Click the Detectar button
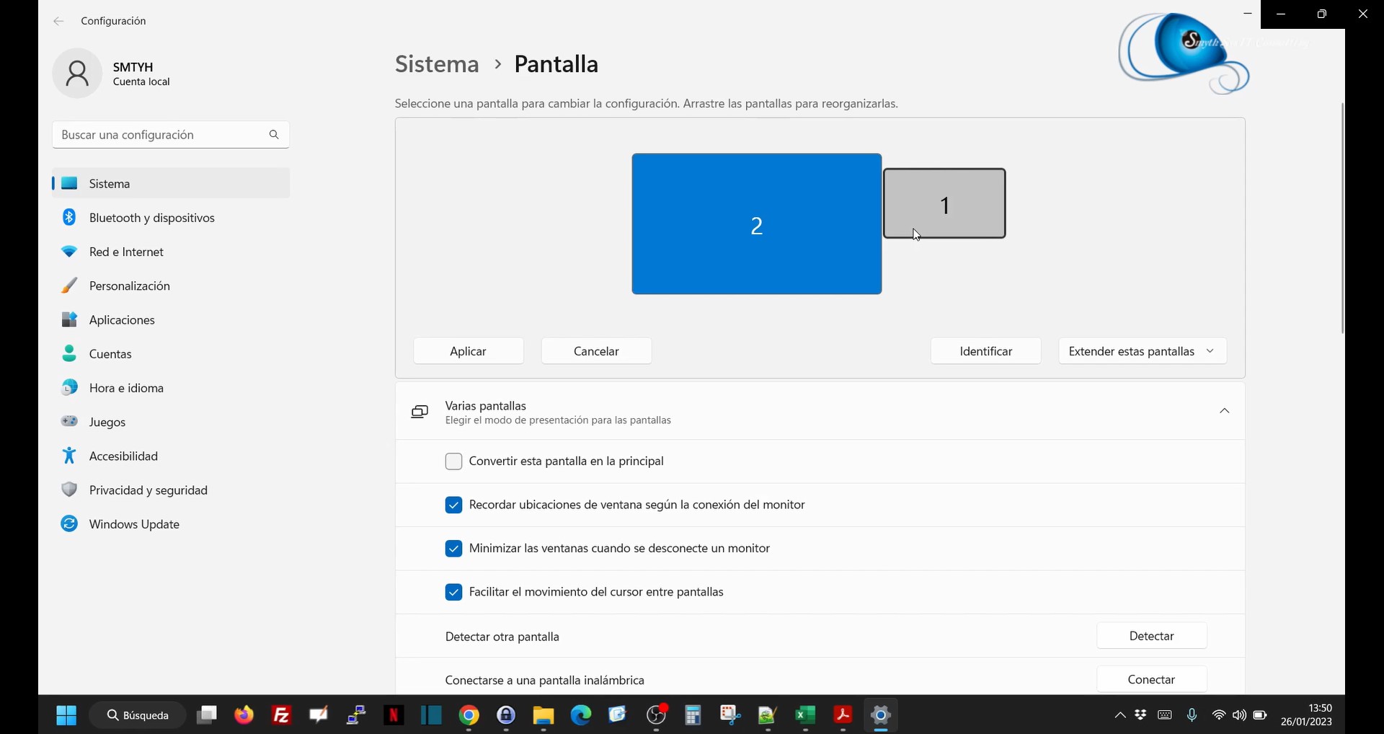This screenshot has width=1384, height=734. 1151,636
